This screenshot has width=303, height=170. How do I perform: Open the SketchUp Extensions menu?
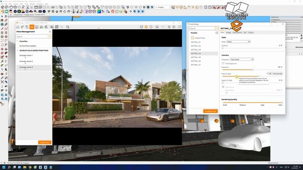40,4
